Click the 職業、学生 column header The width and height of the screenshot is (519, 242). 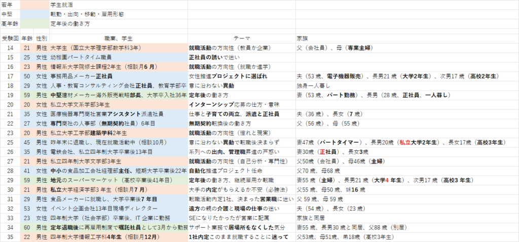pos(118,38)
